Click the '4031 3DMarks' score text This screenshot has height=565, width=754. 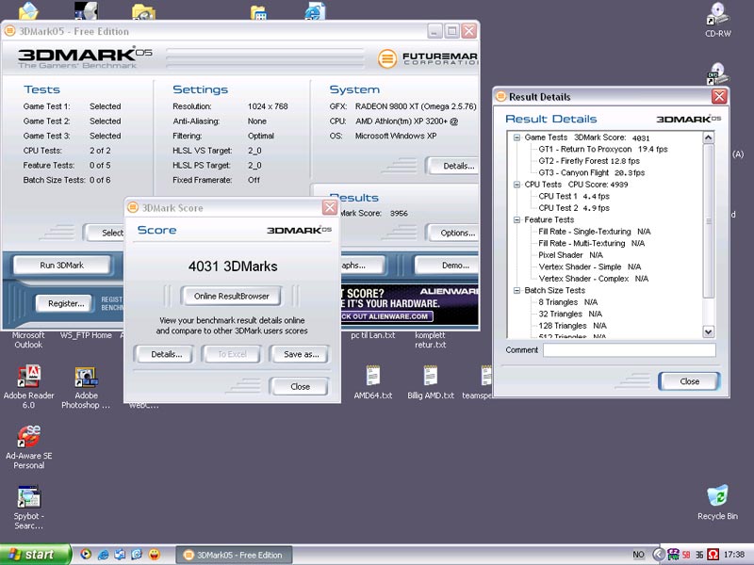tap(233, 266)
